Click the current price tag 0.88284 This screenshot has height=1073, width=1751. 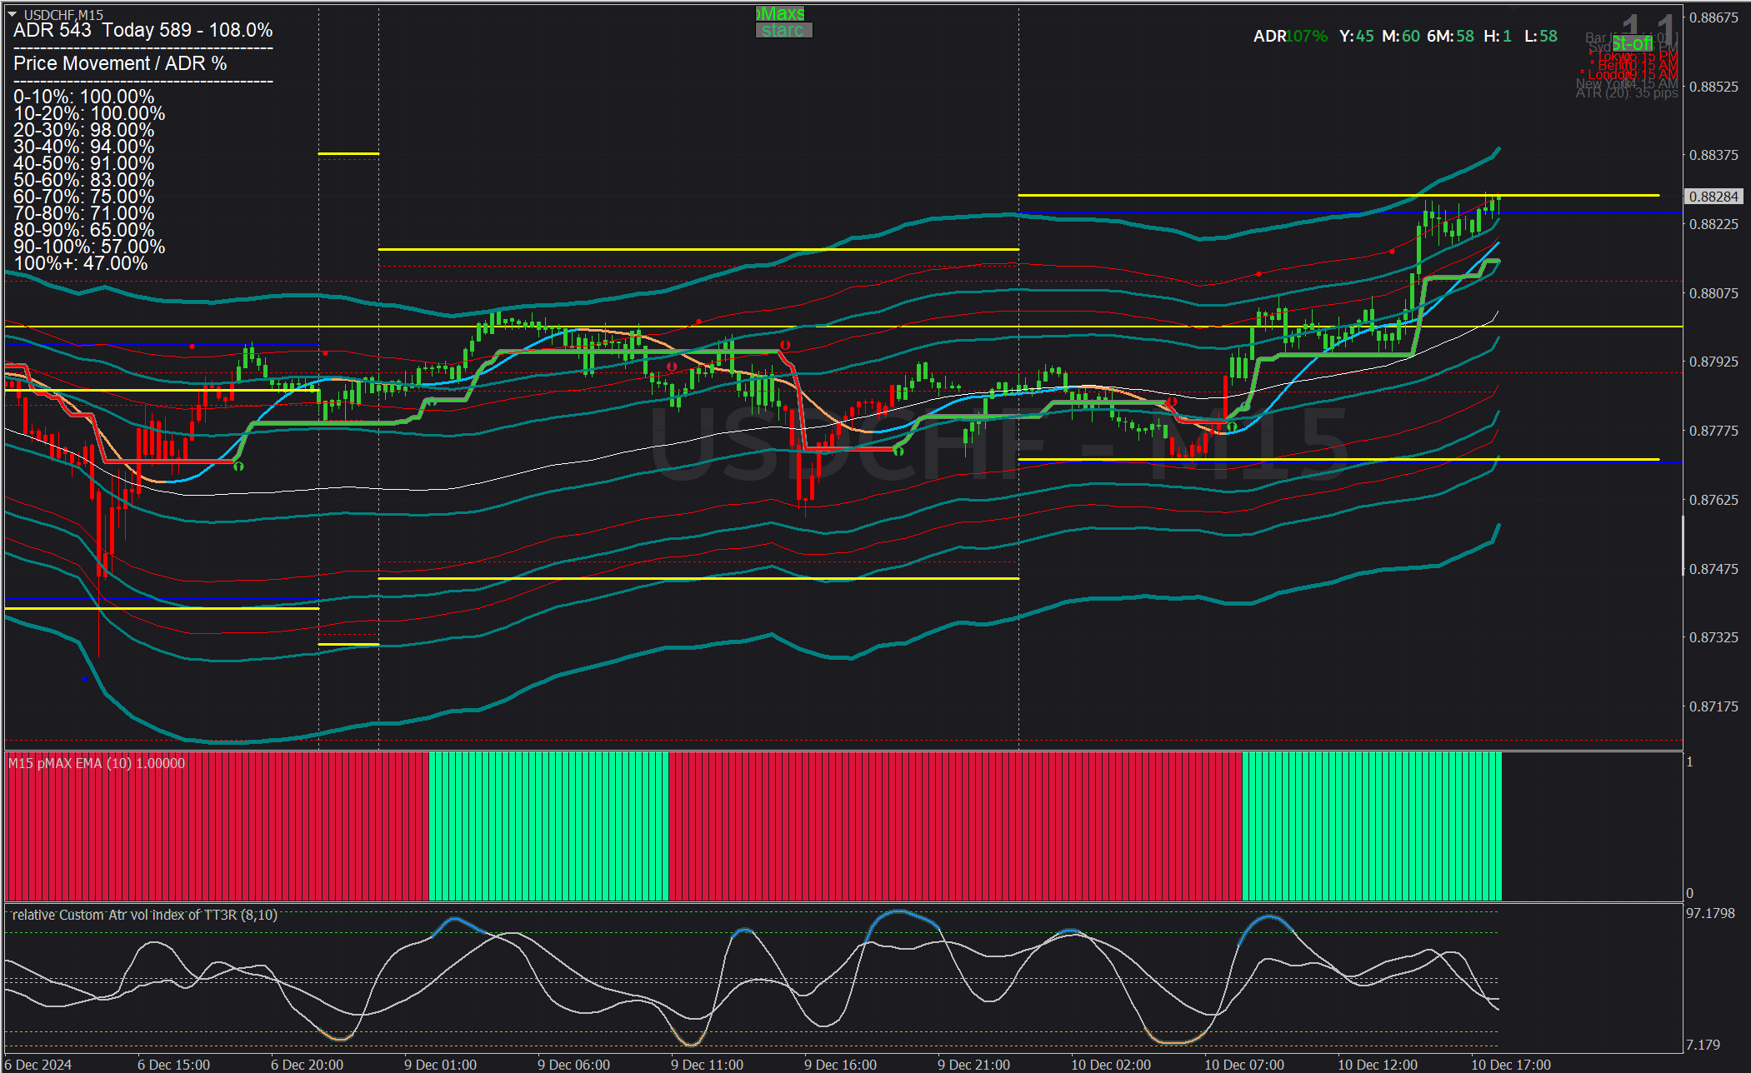tap(1713, 197)
